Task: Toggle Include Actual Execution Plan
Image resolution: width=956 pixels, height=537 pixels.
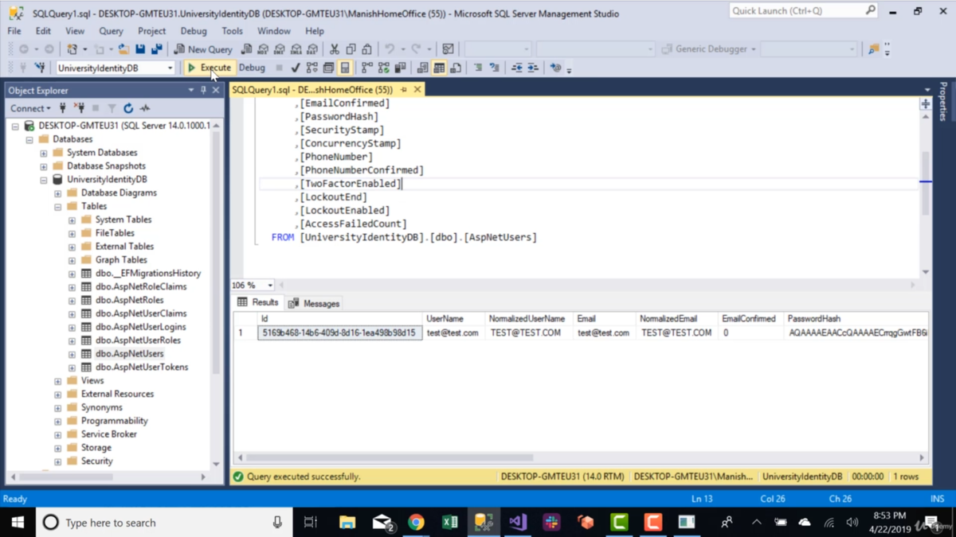Action: (367, 68)
